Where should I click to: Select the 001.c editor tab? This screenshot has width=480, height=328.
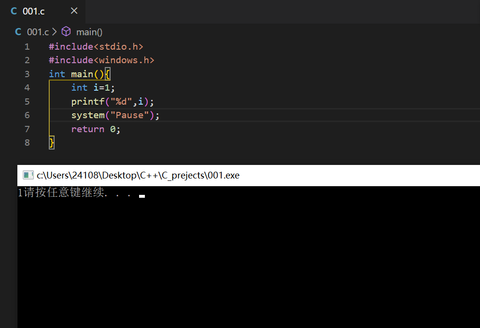[43, 12]
